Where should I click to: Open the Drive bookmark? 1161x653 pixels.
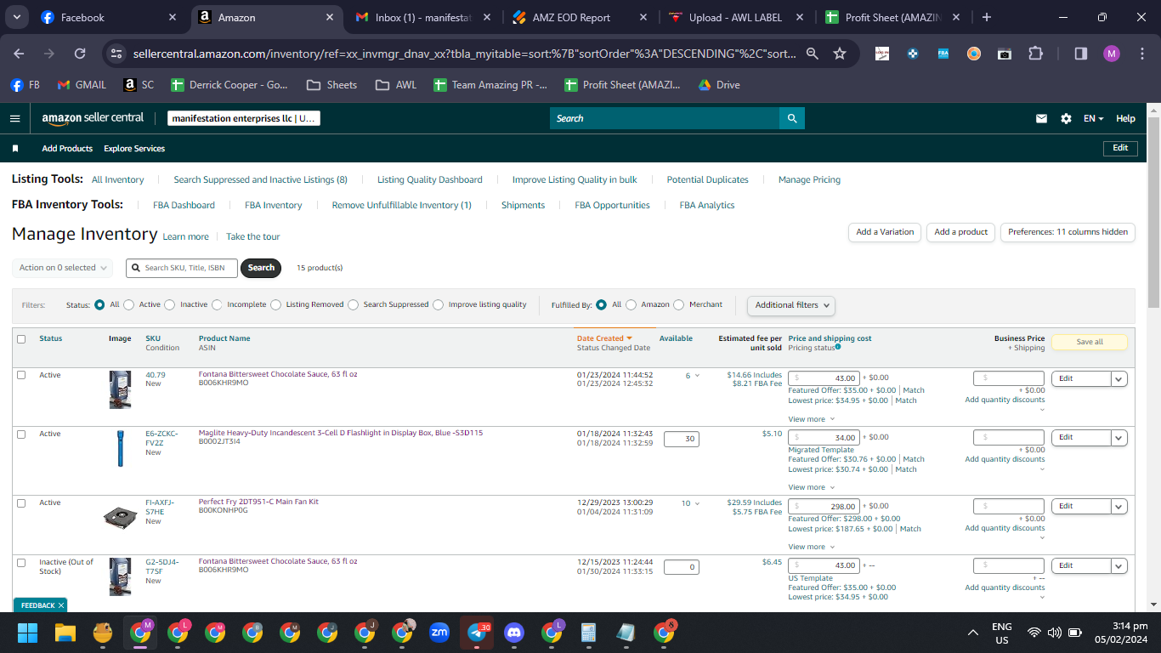pyautogui.click(x=719, y=85)
